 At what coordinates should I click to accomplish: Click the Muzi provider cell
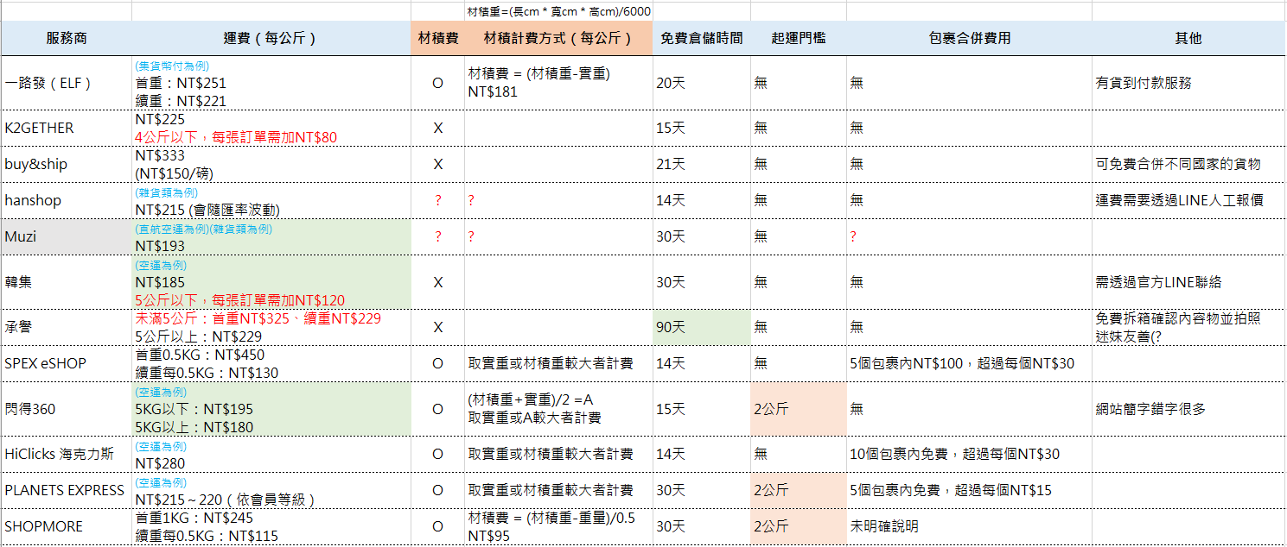click(x=67, y=236)
